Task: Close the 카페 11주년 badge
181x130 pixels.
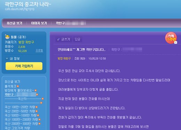Action: pos(176,42)
